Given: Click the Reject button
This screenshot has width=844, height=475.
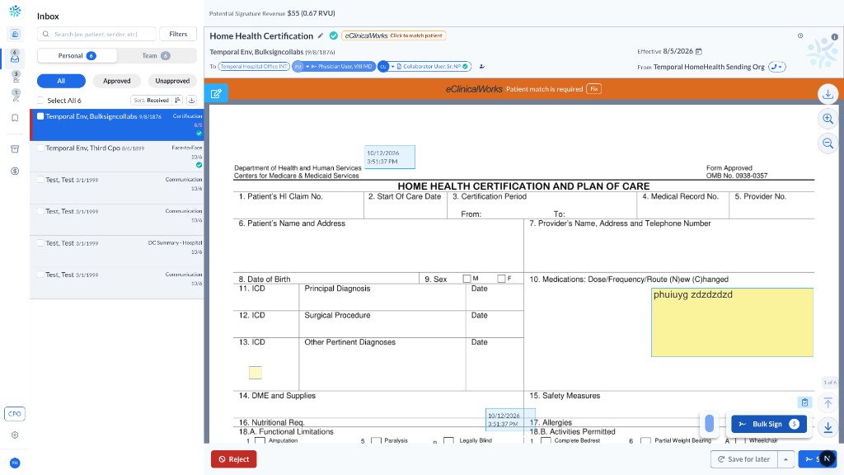Looking at the screenshot, I should coord(233,459).
